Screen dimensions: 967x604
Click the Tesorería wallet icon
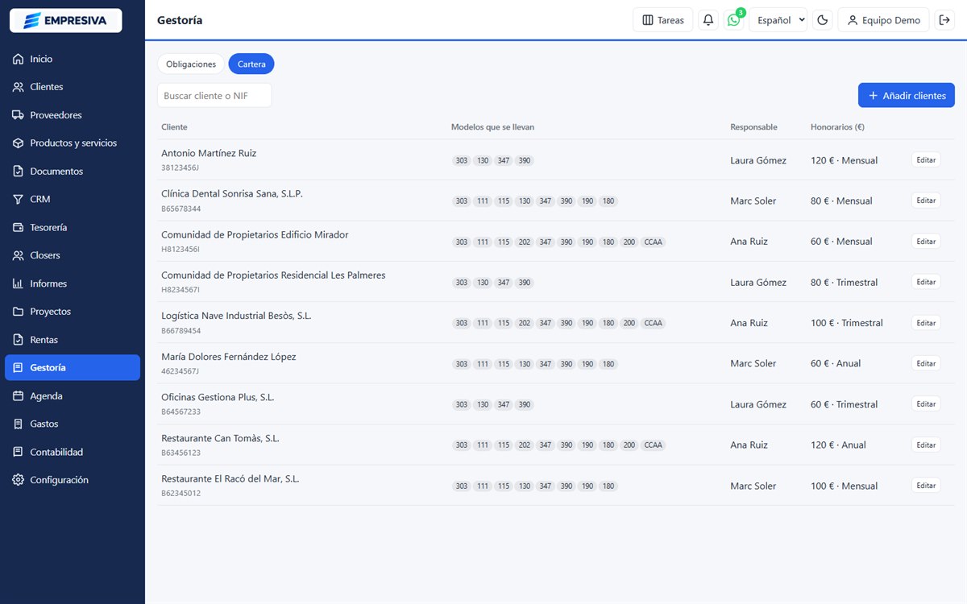tap(19, 227)
